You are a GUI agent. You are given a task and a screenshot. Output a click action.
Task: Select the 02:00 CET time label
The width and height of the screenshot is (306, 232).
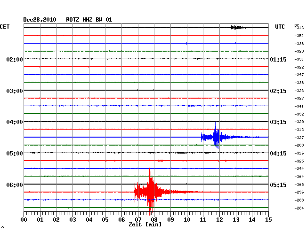point(15,59)
